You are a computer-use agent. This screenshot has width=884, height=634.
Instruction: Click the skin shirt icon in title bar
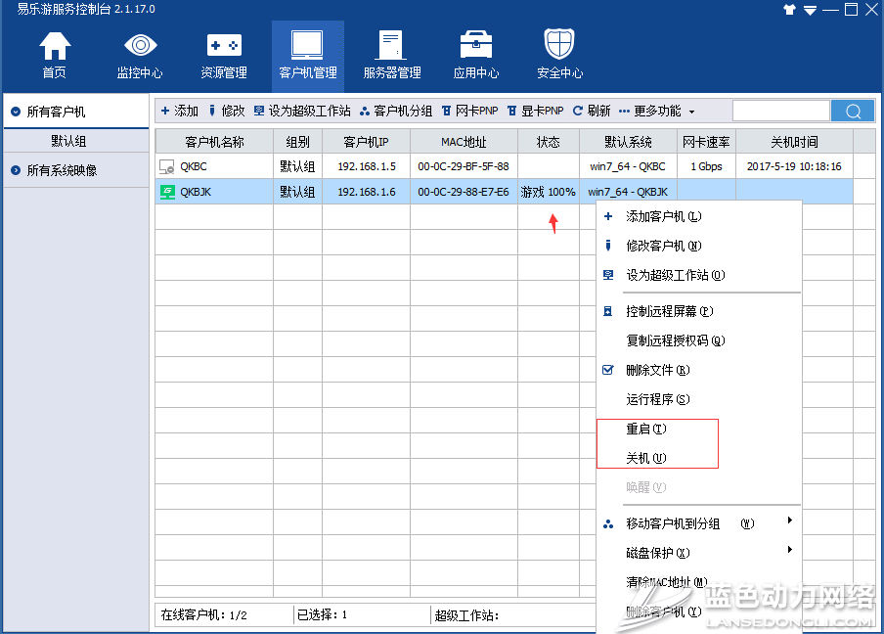tap(790, 9)
